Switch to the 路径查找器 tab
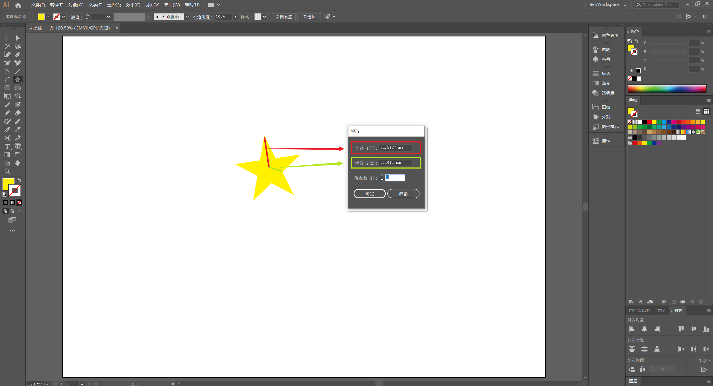The height and width of the screenshot is (386, 713). coord(639,310)
